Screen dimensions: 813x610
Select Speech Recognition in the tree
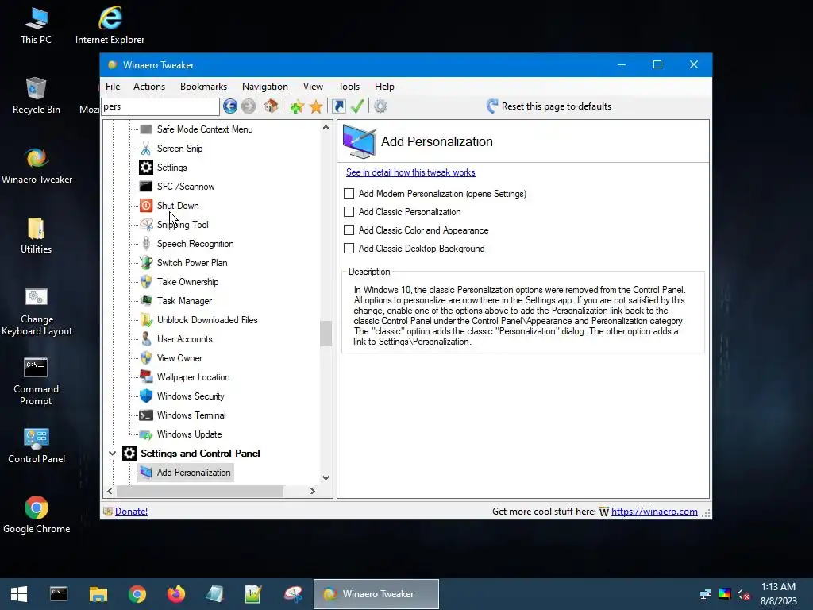point(195,244)
